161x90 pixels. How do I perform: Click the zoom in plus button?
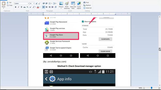pyautogui.click(x=159, y=88)
